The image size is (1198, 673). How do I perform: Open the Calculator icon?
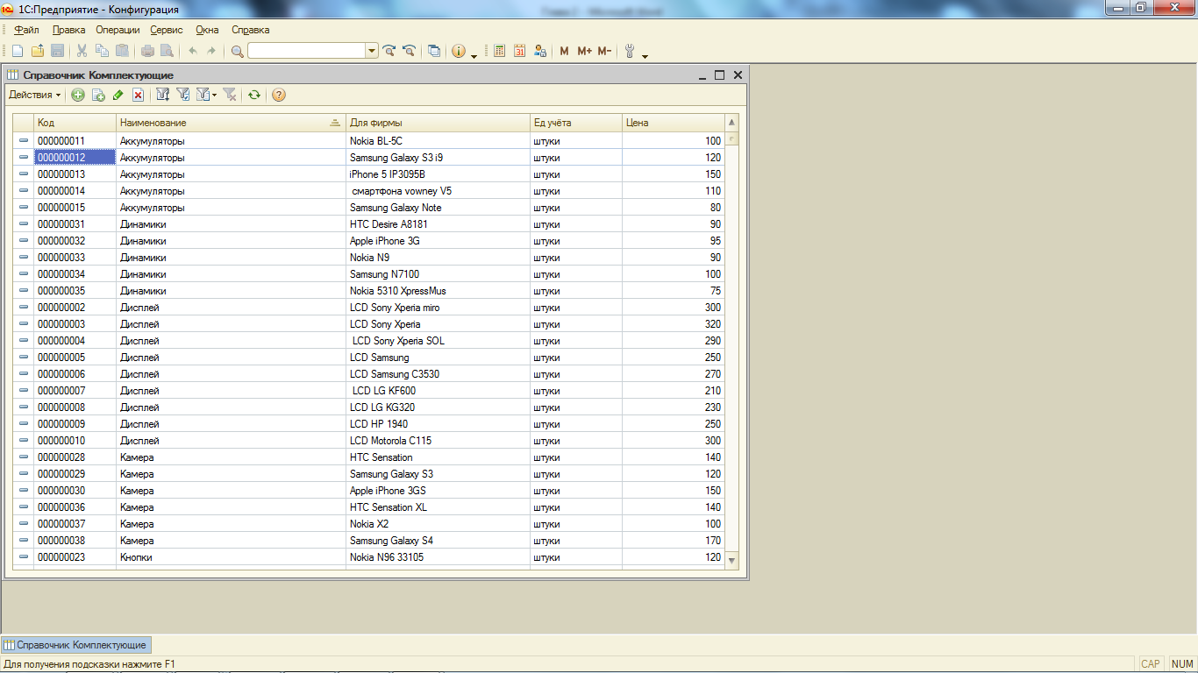coord(500,51)
